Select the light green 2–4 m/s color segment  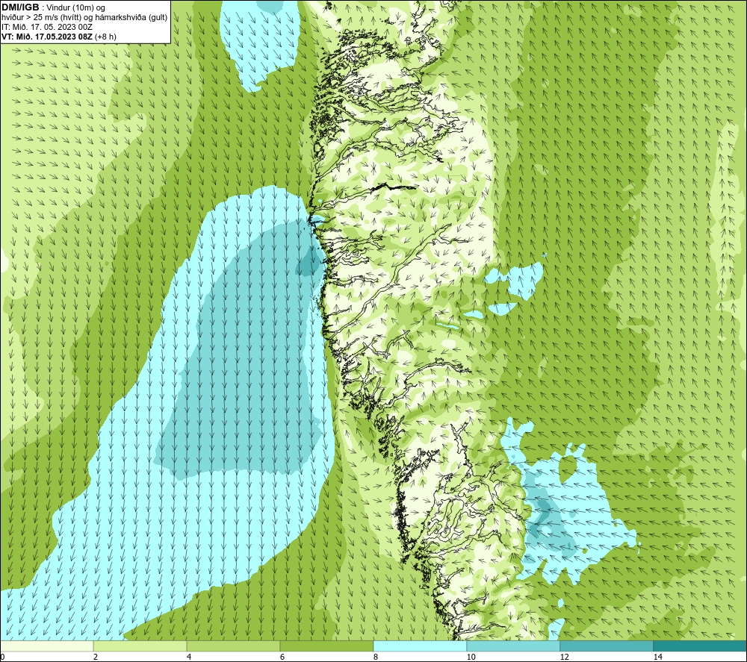tap(140, 646)
